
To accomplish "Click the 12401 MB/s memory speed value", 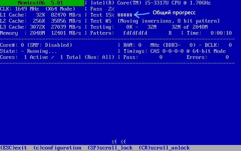I will (66, 33).
